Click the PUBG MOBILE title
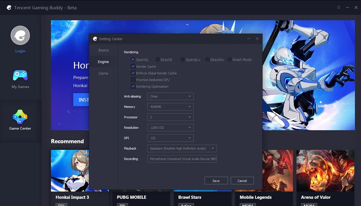 [x=131, y=197]
